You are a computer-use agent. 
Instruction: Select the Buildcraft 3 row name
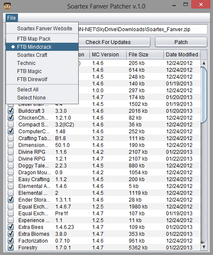pos(31,111)
